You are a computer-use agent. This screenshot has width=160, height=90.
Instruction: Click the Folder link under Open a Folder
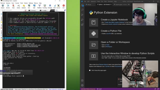(108, 45)
